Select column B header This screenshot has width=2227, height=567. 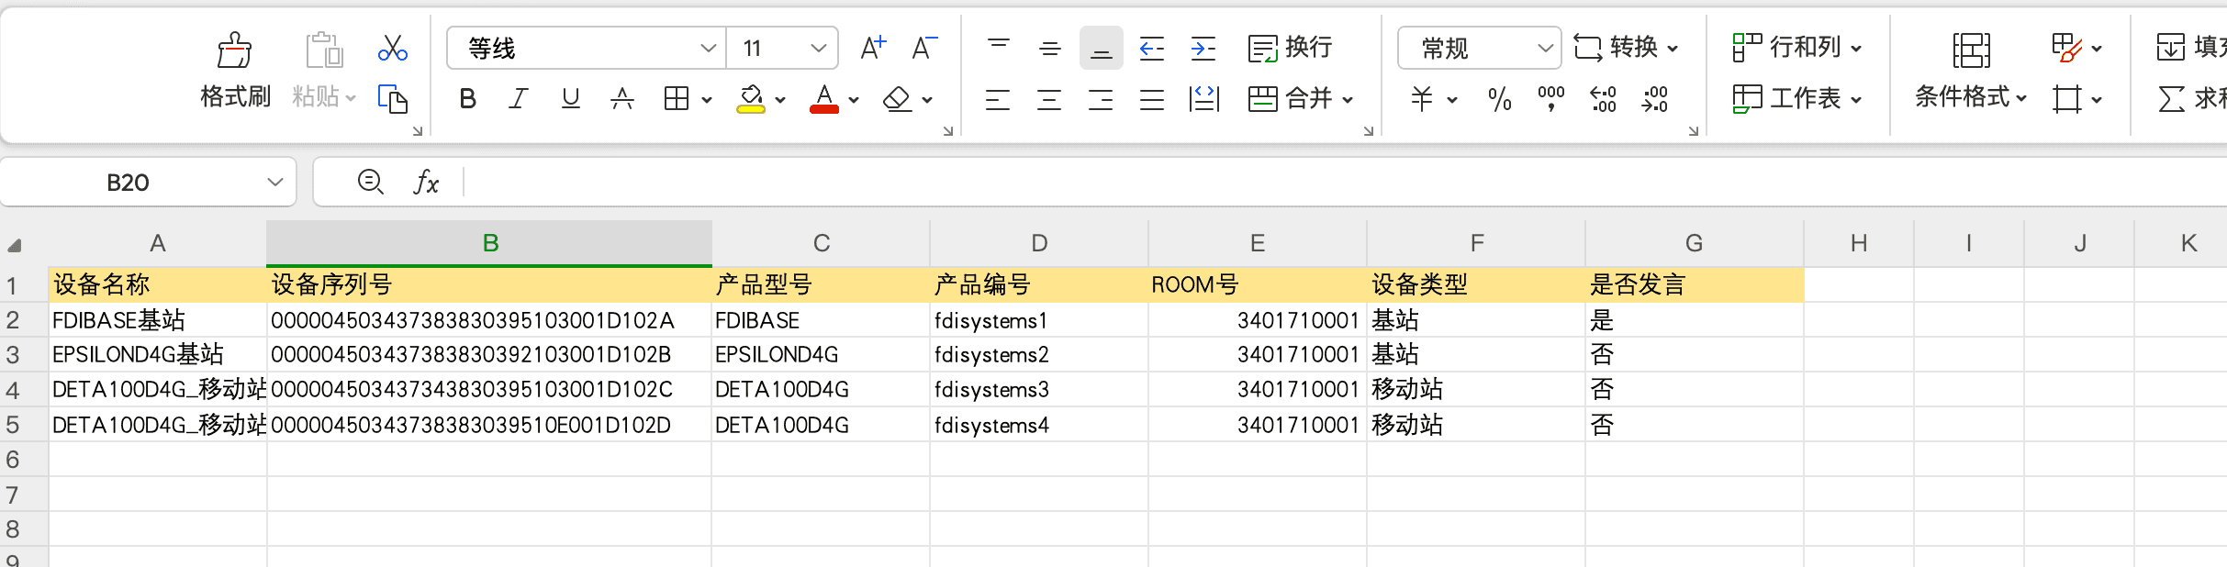click(x=490, y=243)
